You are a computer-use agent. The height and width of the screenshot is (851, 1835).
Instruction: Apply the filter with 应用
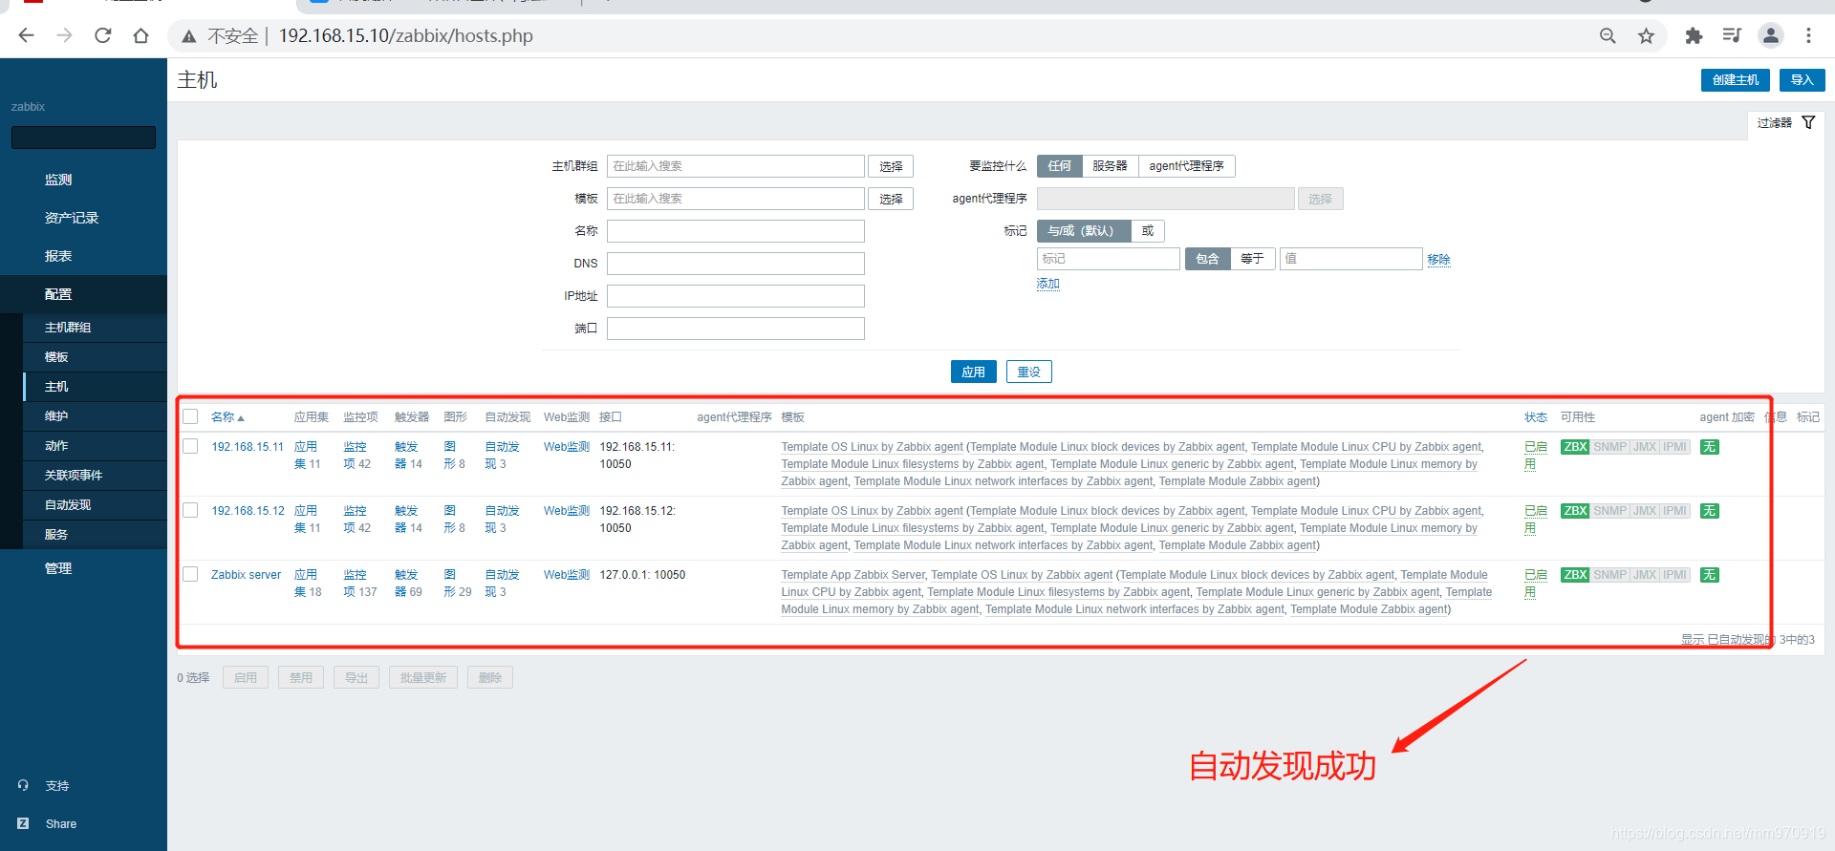pos(974,372)
